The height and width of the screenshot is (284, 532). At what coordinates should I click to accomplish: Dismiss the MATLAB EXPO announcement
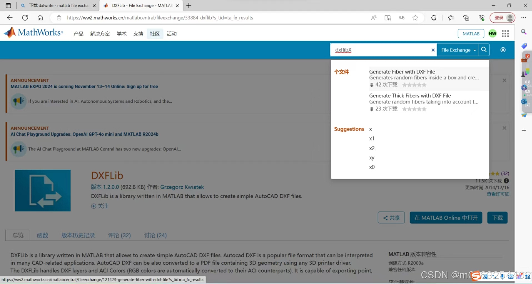(x=504, y=80)
